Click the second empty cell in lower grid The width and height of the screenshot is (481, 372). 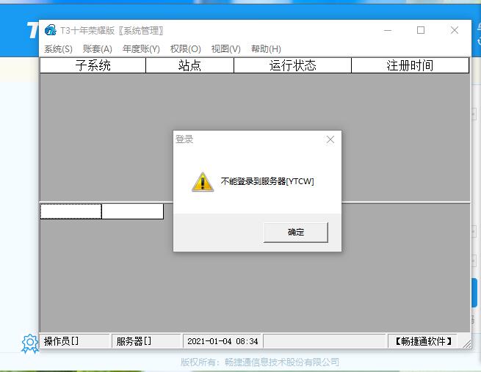coord(132,211)
